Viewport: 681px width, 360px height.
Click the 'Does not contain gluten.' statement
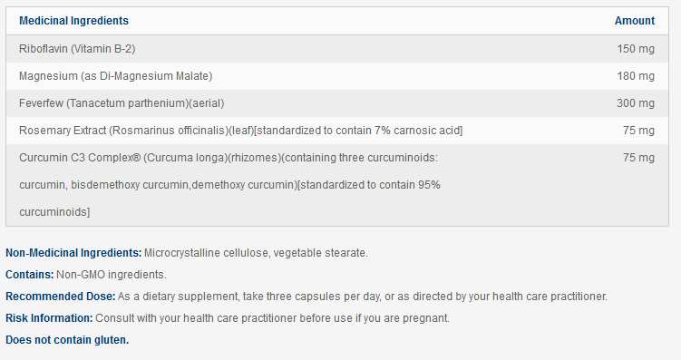[x=67, y=339]
